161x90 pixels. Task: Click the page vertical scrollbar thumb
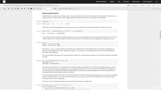160,35
